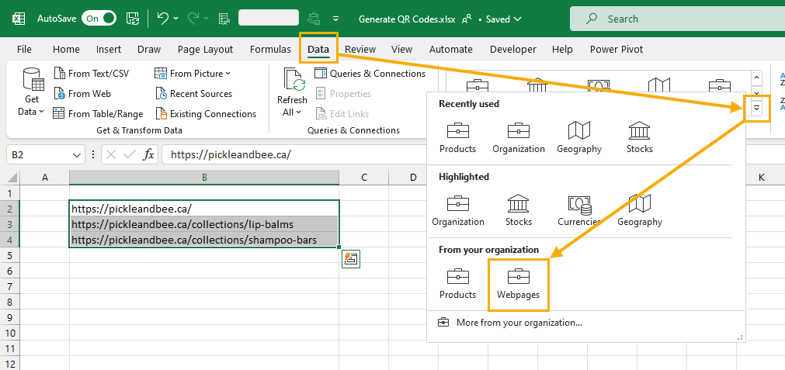The image size is (785, 370).
Task: Click From Text/CSV import button
Action: coord(92,74)
